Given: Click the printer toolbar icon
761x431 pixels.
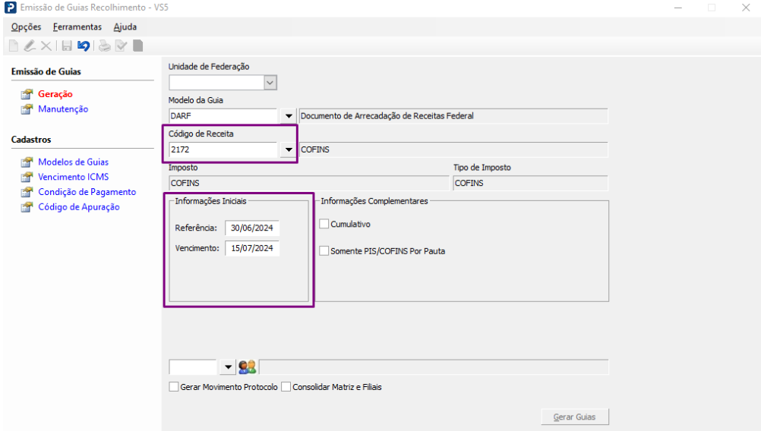Looking at the screenshot, I should (x=104, y=46).
